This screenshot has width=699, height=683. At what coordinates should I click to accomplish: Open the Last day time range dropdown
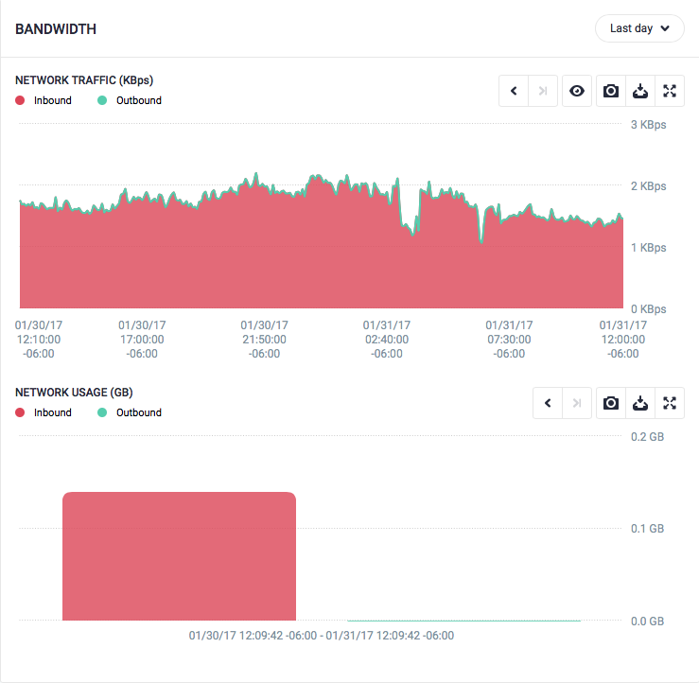(x=639, y=28)
